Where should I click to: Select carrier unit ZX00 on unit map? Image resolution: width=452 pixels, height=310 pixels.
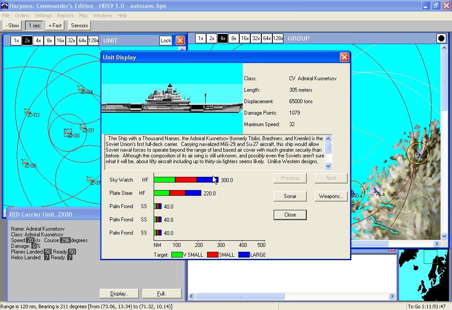tap(68, 133)
